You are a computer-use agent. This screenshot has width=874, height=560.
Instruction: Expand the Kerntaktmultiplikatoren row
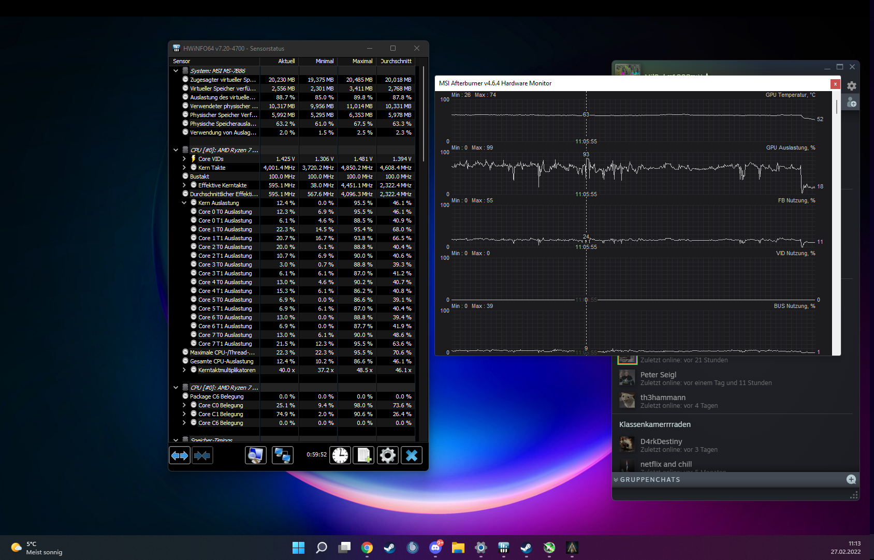coord(184,370)
